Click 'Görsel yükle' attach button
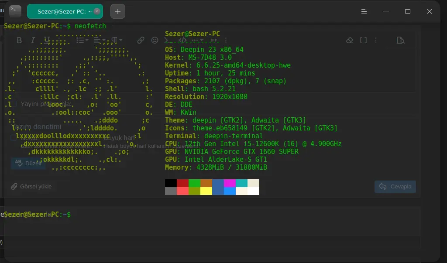The height and width of the screenshot is (263, 447). click(x=31, y=187)
